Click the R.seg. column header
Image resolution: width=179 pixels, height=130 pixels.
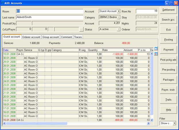click(83, 50)
